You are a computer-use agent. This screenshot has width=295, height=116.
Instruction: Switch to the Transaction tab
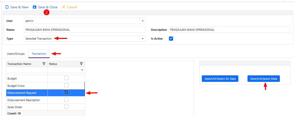(39, 54)
